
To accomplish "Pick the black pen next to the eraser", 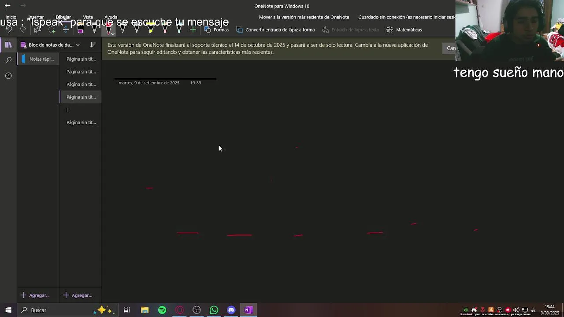I will pos(94,30).
